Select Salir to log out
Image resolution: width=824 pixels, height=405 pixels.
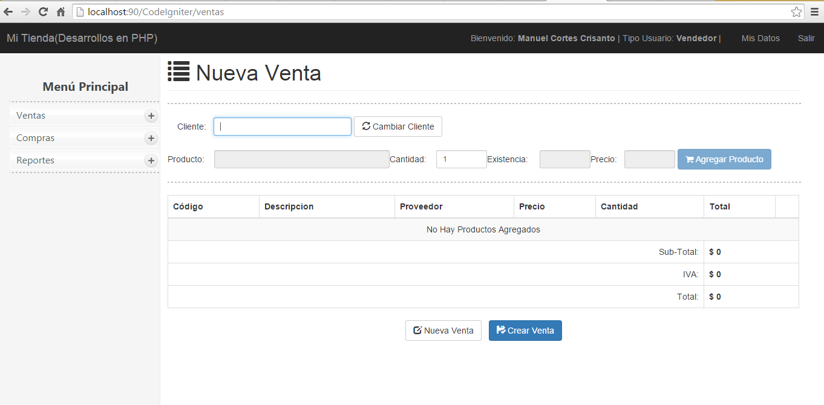coord(806,38)
